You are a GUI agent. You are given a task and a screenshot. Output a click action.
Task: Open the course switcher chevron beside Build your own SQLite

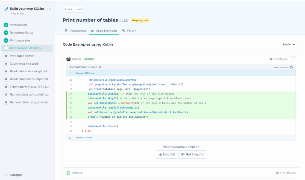(50, 9)
